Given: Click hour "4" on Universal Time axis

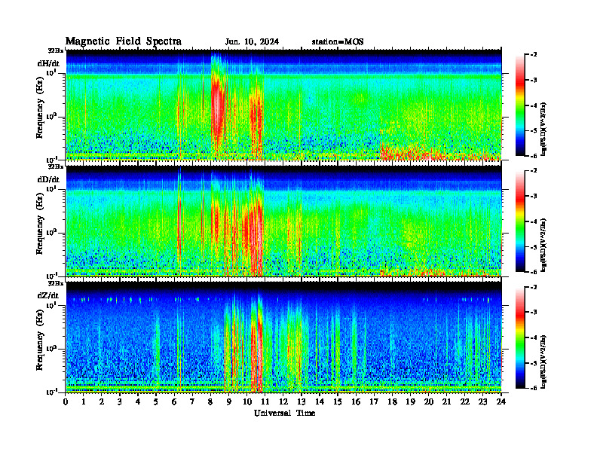Looking at the screenshot, I should coord(138,402).
